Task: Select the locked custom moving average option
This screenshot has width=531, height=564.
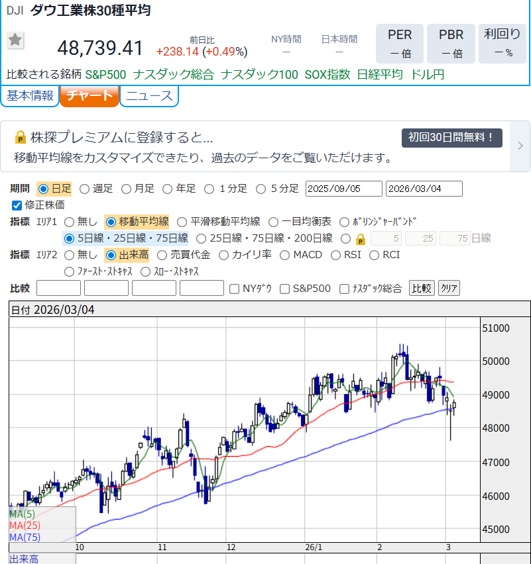Action: [x=345, y=238]
